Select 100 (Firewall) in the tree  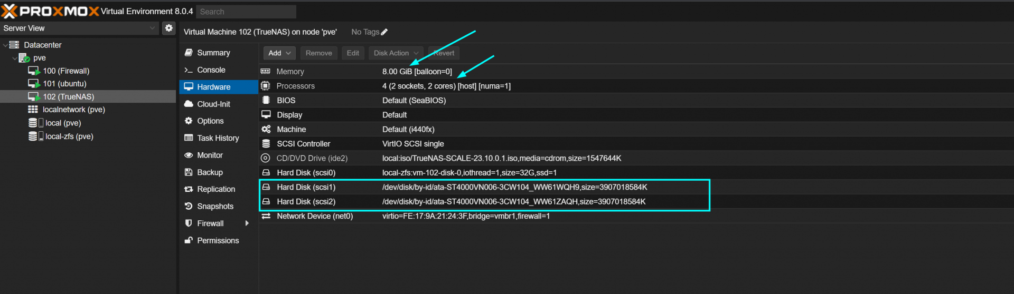click(x=66, y=71)
